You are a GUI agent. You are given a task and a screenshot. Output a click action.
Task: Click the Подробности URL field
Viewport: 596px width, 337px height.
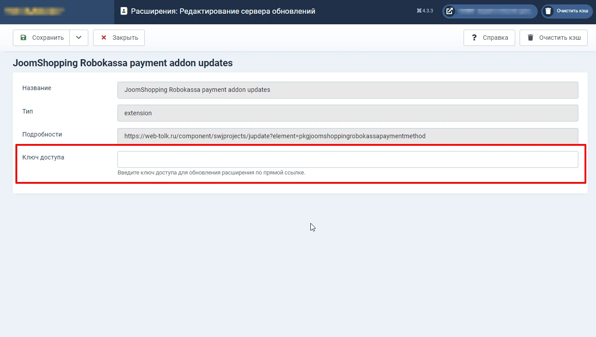point(348,136)
